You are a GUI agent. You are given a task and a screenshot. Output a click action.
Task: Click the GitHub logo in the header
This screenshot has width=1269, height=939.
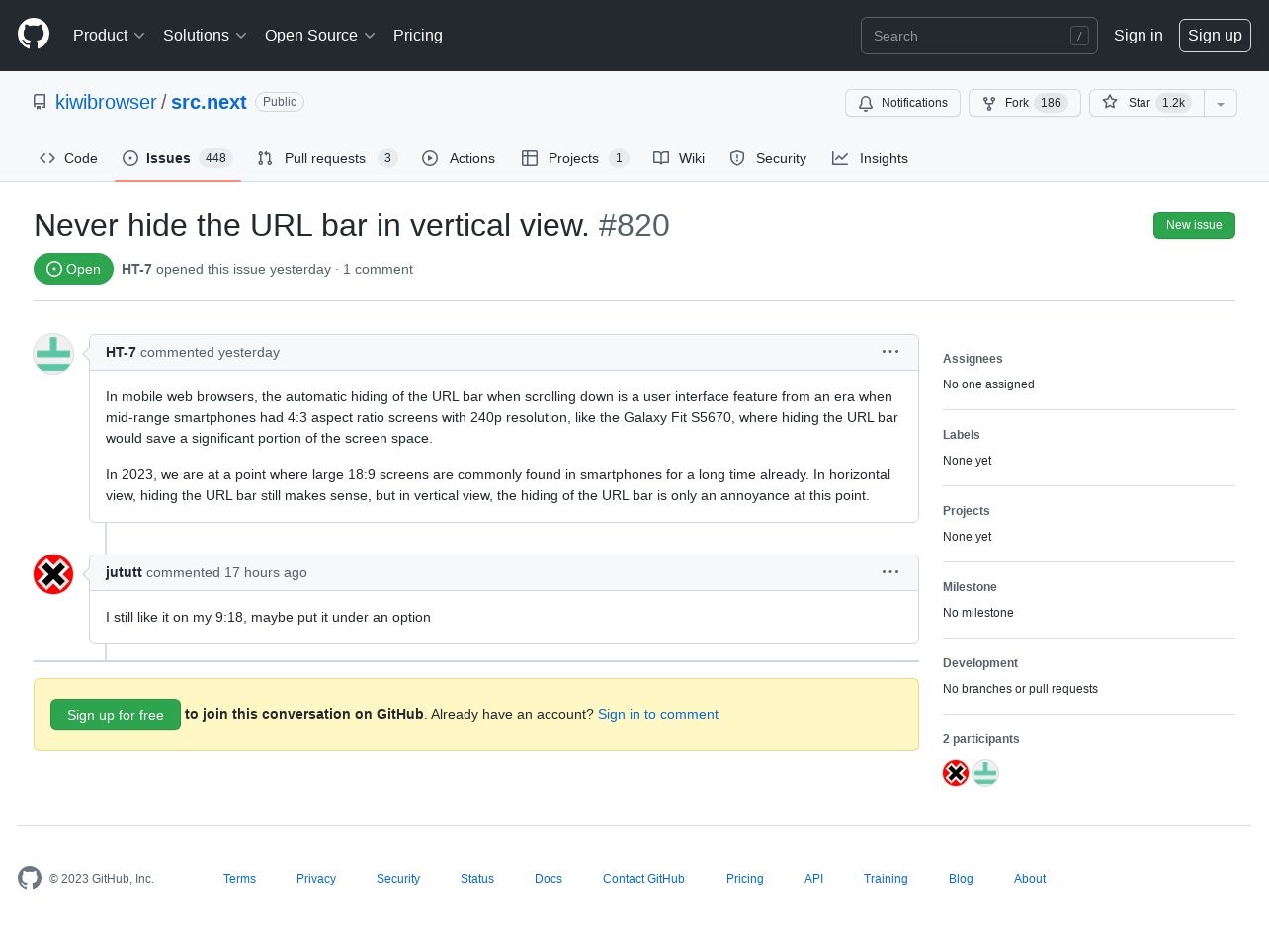[x=34, y=35]
